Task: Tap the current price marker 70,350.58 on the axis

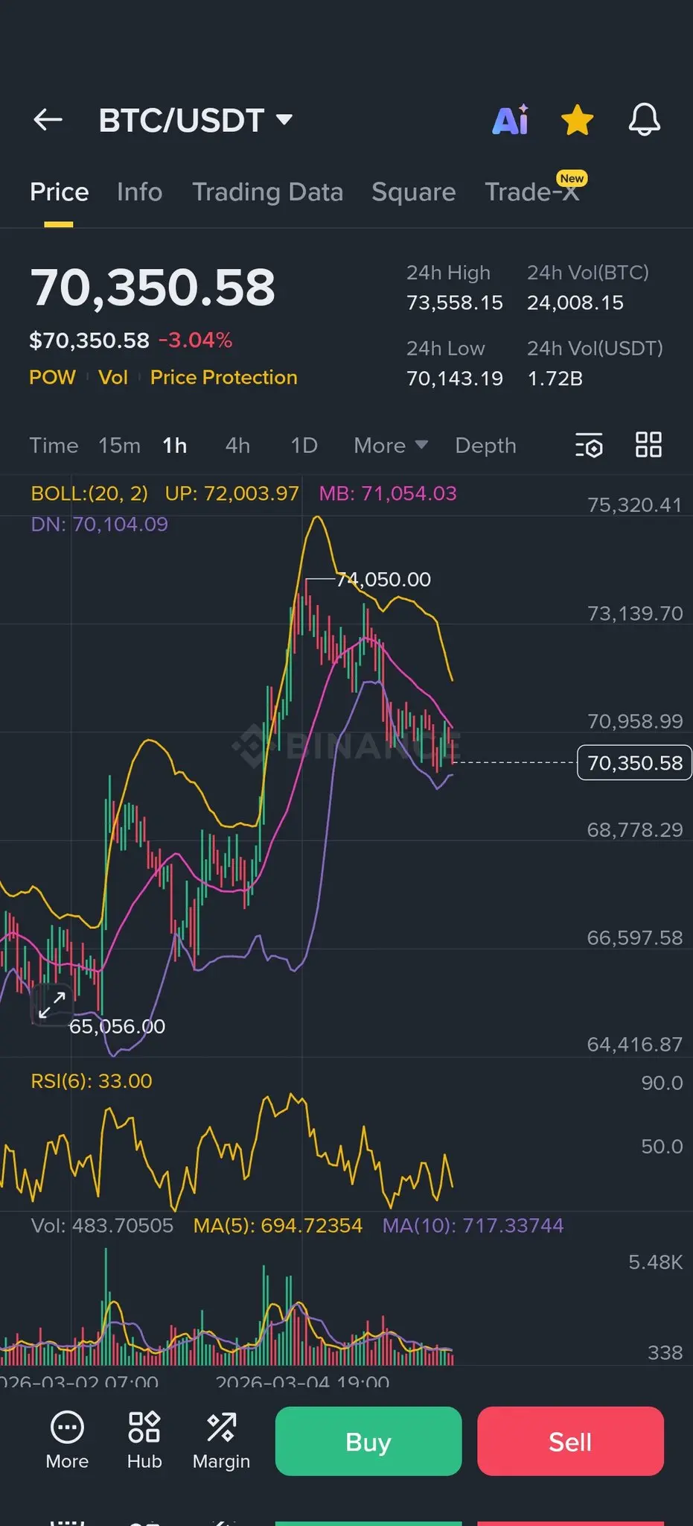Action: pos(634,763)
